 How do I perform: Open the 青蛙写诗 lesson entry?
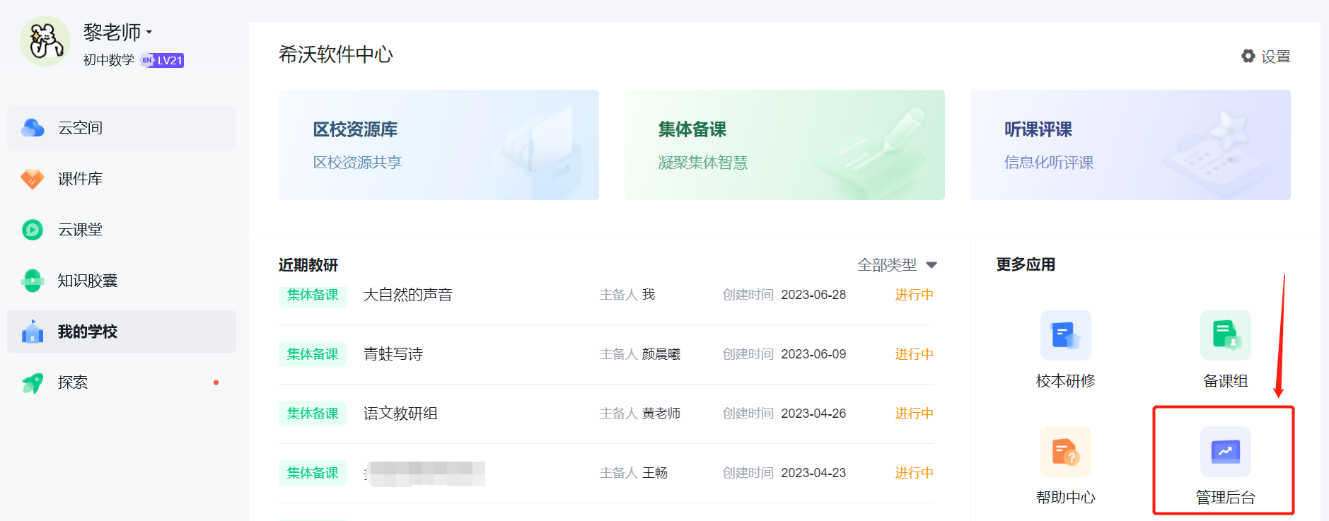393,354
